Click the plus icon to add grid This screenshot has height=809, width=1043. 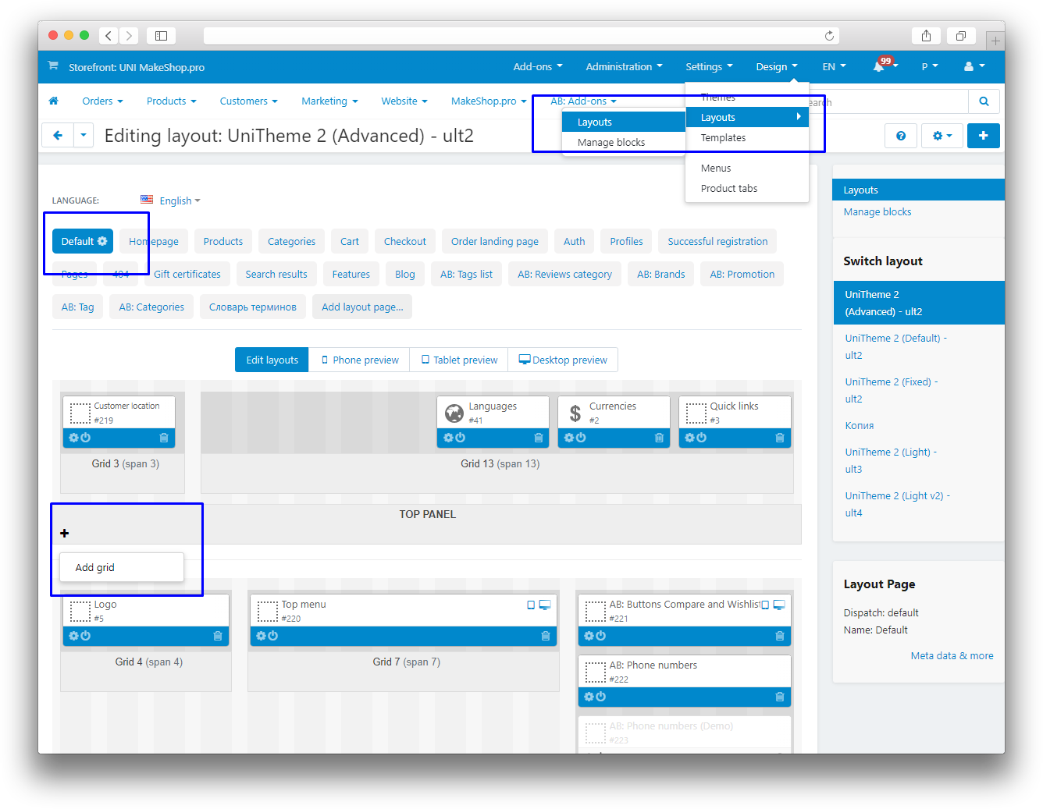(65, 533)
